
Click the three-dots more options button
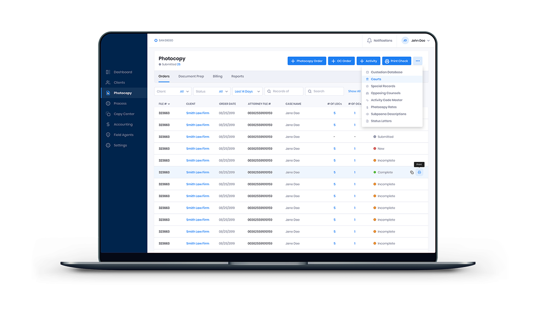(417, 61)
